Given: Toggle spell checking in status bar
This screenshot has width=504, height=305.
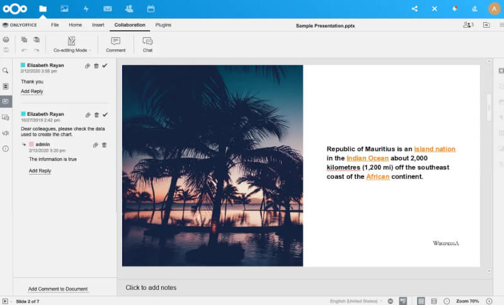Looking at the screenshot, I should (403, 301).
